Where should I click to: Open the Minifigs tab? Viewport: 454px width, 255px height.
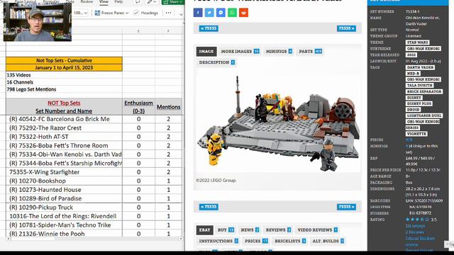(x=279, y=51)
